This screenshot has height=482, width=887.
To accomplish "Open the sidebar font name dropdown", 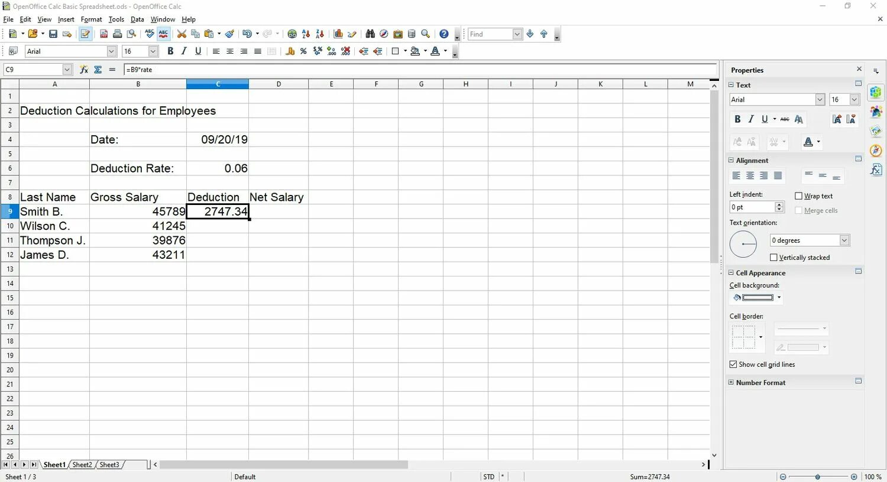I will coord(820,100).
